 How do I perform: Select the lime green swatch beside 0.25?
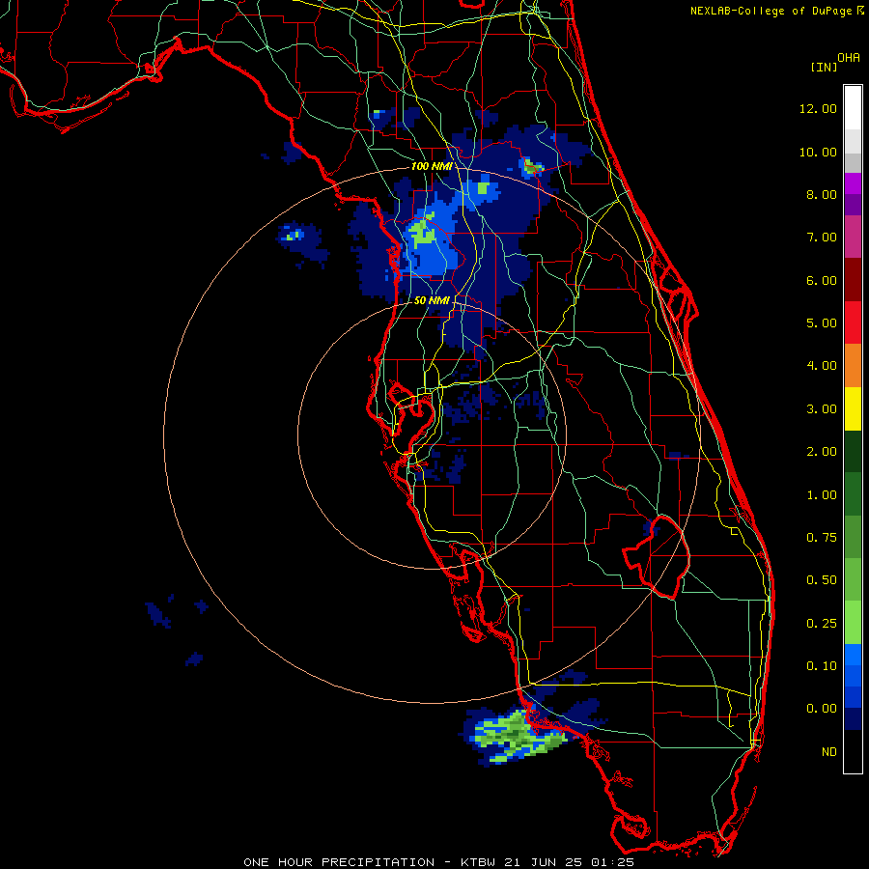tap(853, 623)
